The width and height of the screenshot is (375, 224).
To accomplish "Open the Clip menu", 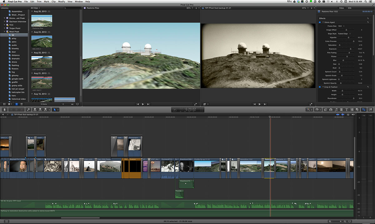I will click(54, 2).
